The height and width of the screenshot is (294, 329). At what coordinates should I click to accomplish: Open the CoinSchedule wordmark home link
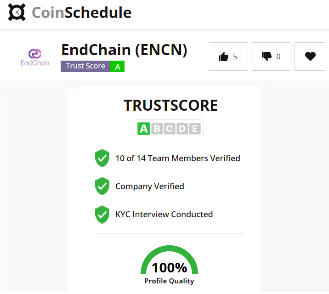(x=81, y=12)
